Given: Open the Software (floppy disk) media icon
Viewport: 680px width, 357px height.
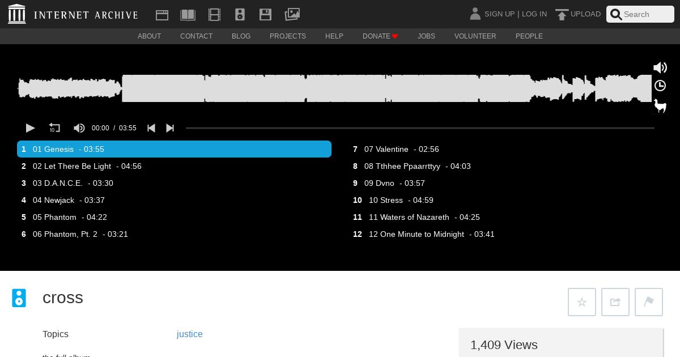Looking at the screenshot, I should click(265, 15).
